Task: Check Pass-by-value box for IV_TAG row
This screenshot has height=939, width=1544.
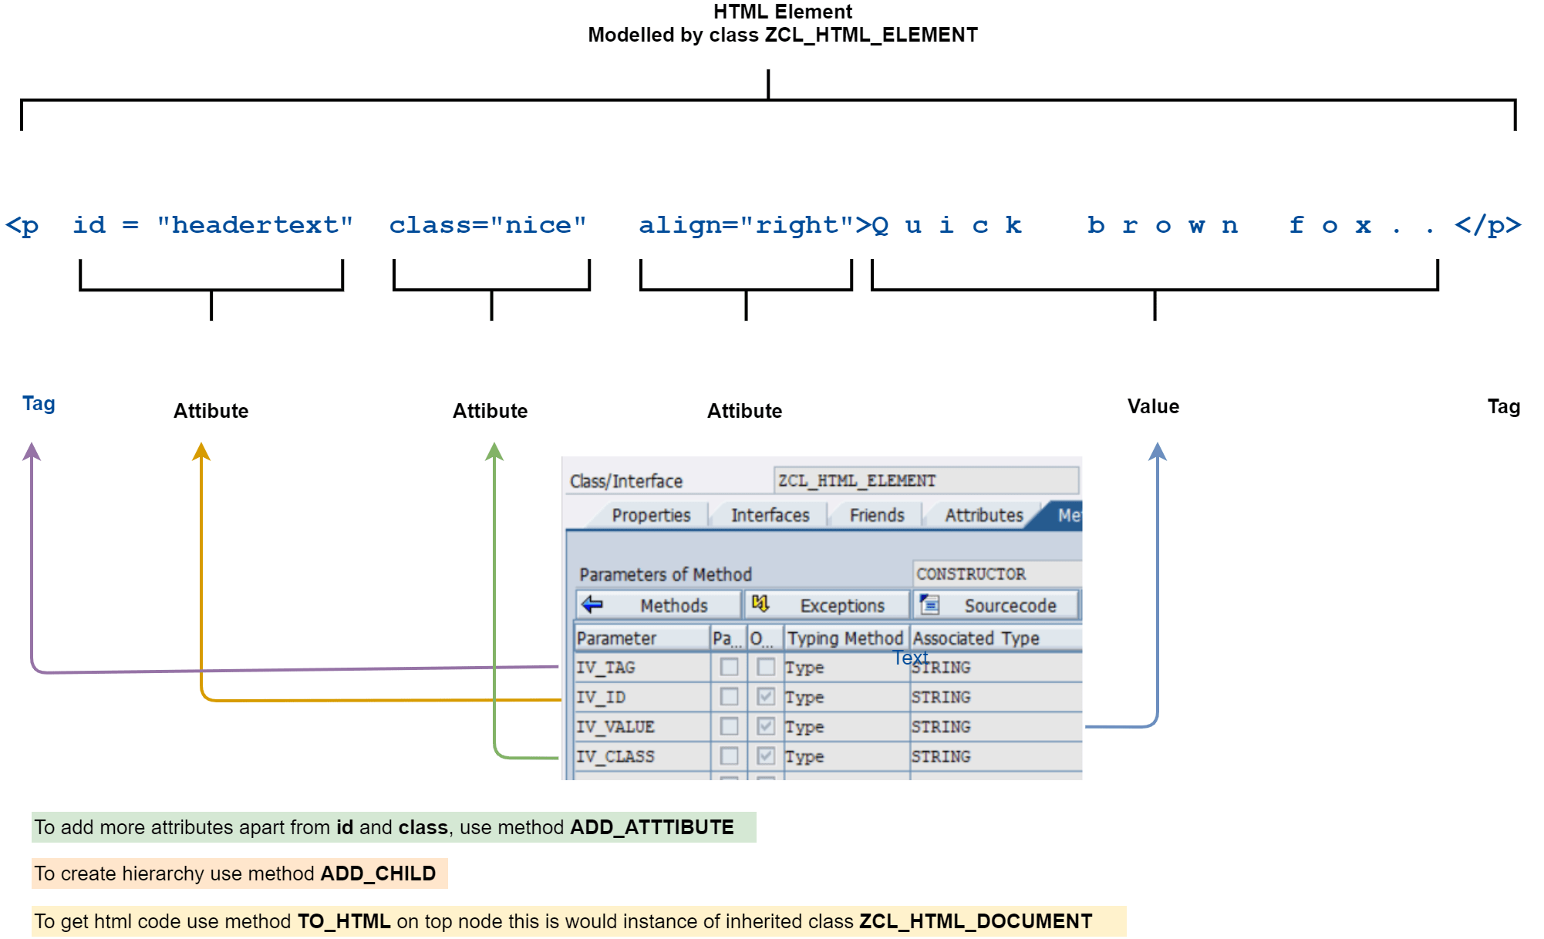Action: tap(729, 667)
